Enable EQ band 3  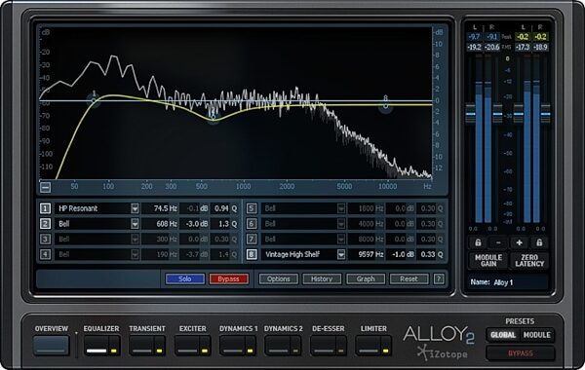[45, 239]
